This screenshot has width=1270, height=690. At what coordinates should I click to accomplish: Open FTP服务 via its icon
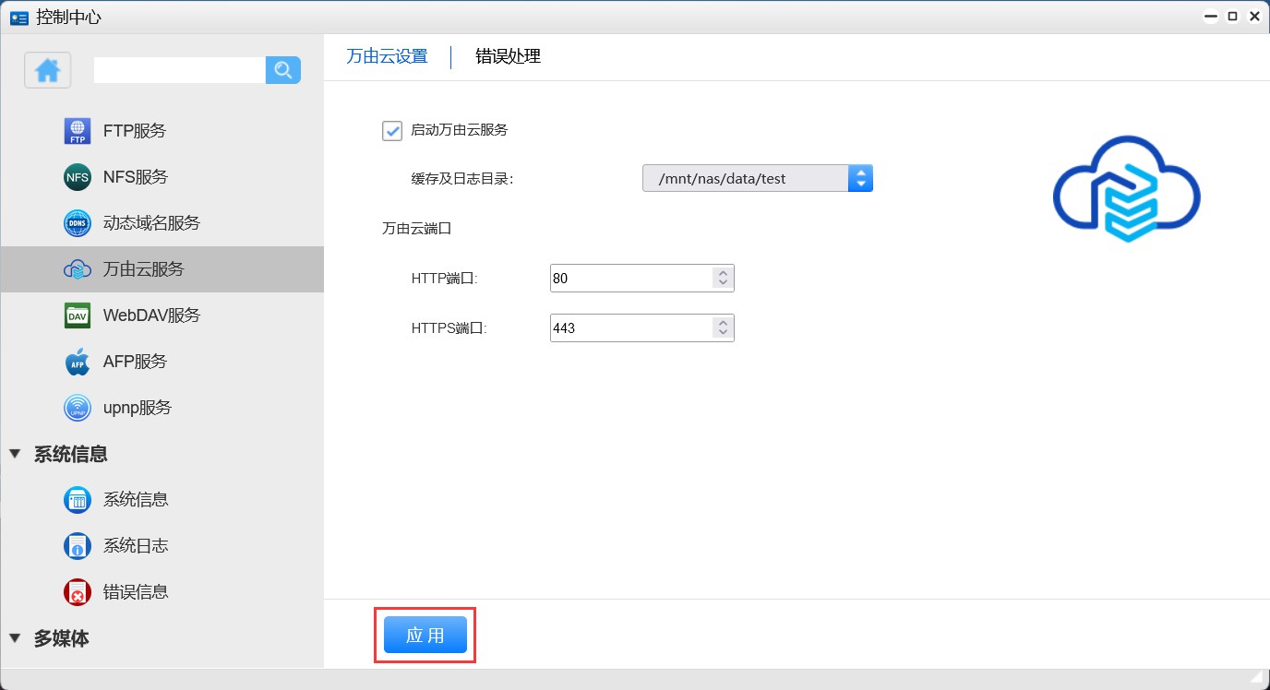click(x=78, y=131)
